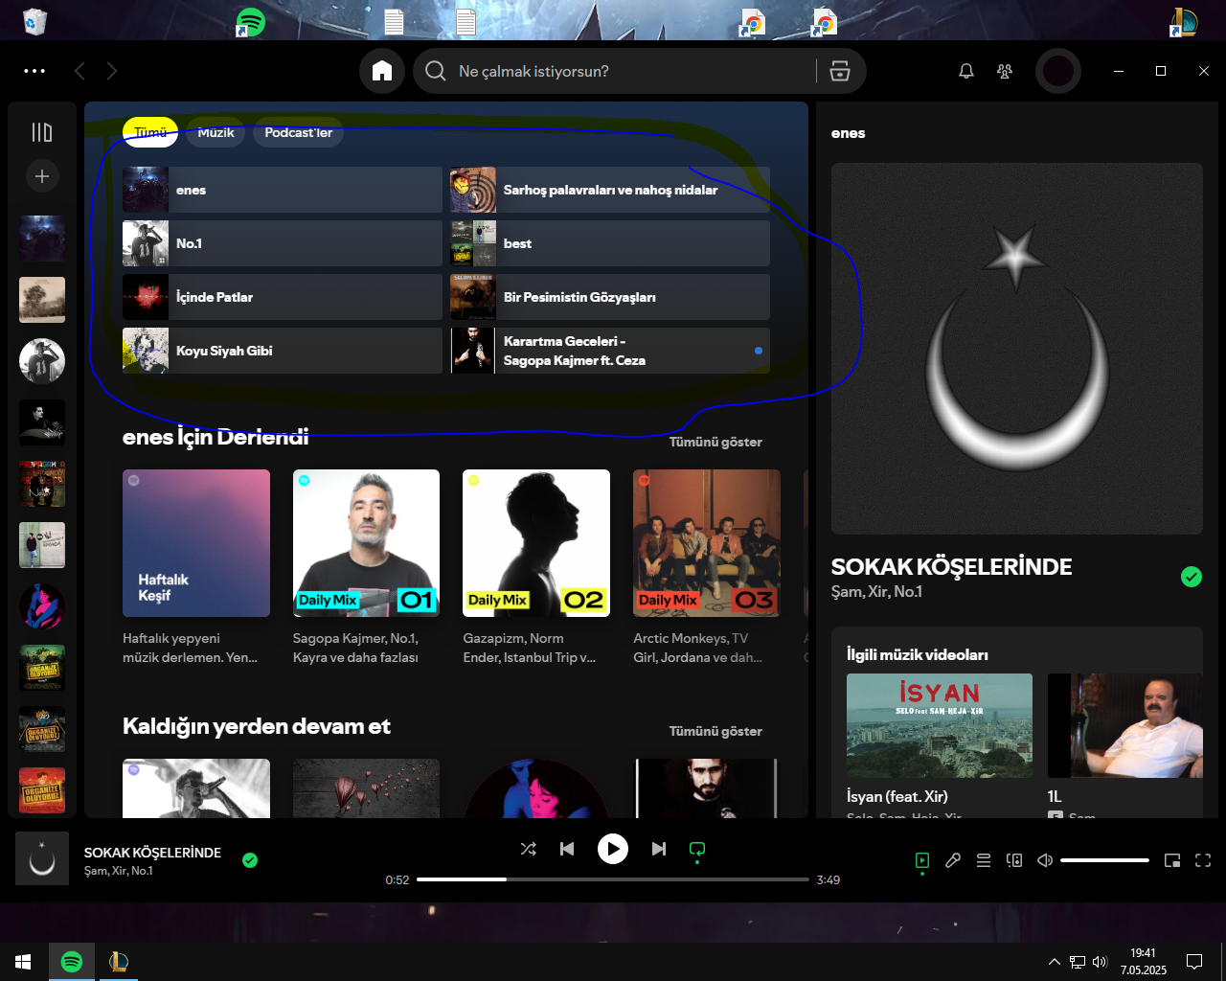Open 'Sarhoş palavraları ve nahoş nidalar' tile
This screenshot has height=981, width=1226.
click(610, 190)
